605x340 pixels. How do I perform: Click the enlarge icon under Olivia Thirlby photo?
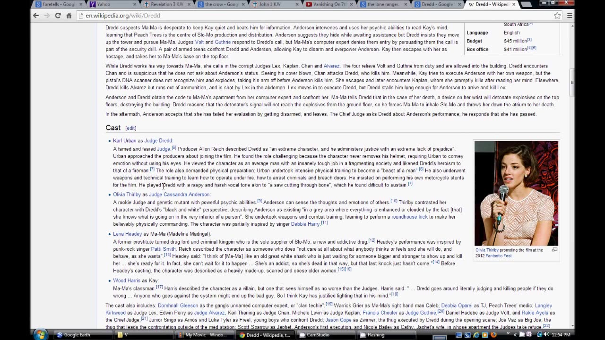554,250
